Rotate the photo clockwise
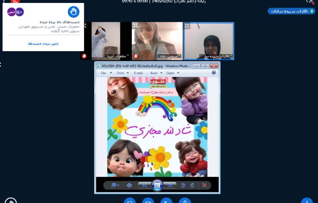Screen dimensions: 318x203 [192, 185]
